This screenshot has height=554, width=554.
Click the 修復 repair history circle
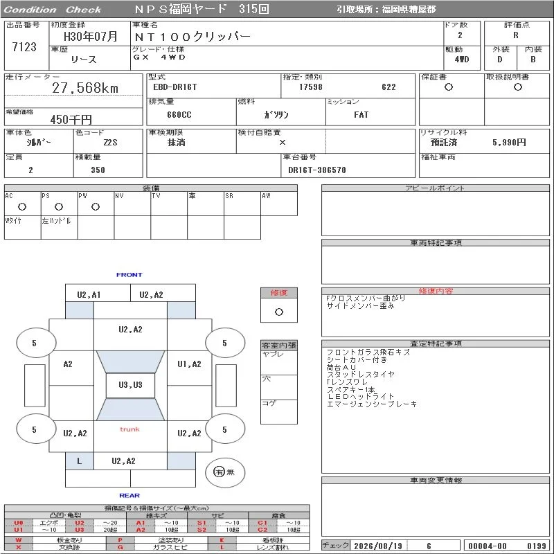(x=279, y=312)
